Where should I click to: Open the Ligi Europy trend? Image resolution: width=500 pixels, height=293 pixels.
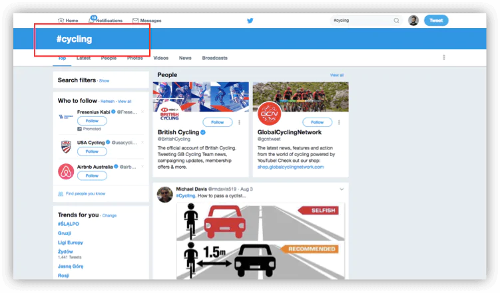(x=70, y=243)
